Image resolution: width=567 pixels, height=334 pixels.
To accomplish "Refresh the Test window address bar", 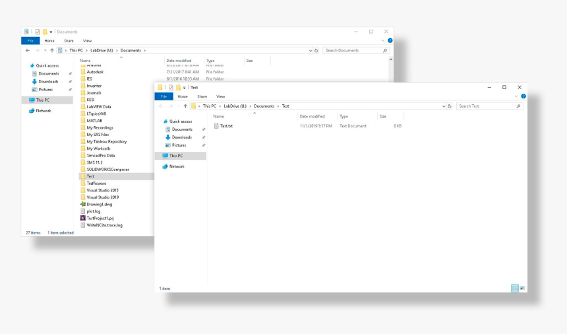I will [x=450, y=106].
